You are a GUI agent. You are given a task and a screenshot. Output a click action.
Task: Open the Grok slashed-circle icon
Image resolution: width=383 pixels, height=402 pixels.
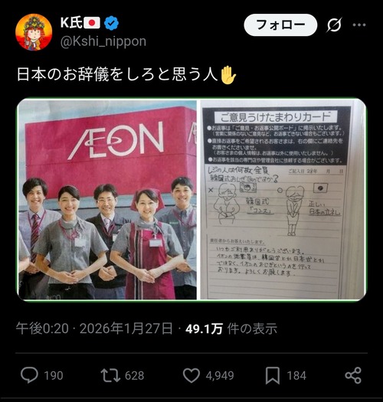[334, 25]
